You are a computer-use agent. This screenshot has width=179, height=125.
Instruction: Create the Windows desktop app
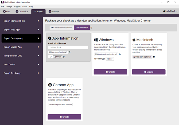(110, 72)
